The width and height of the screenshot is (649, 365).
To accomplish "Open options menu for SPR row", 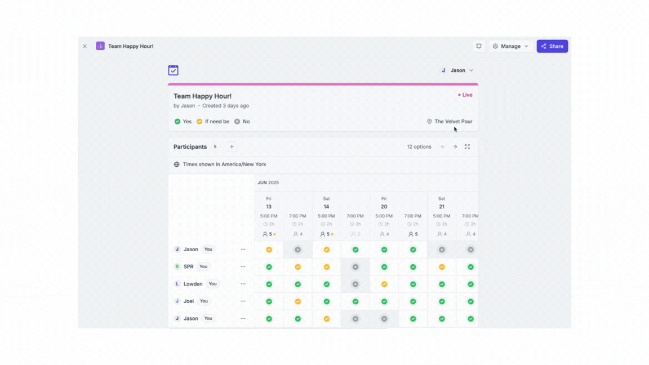I will (243, 266).
